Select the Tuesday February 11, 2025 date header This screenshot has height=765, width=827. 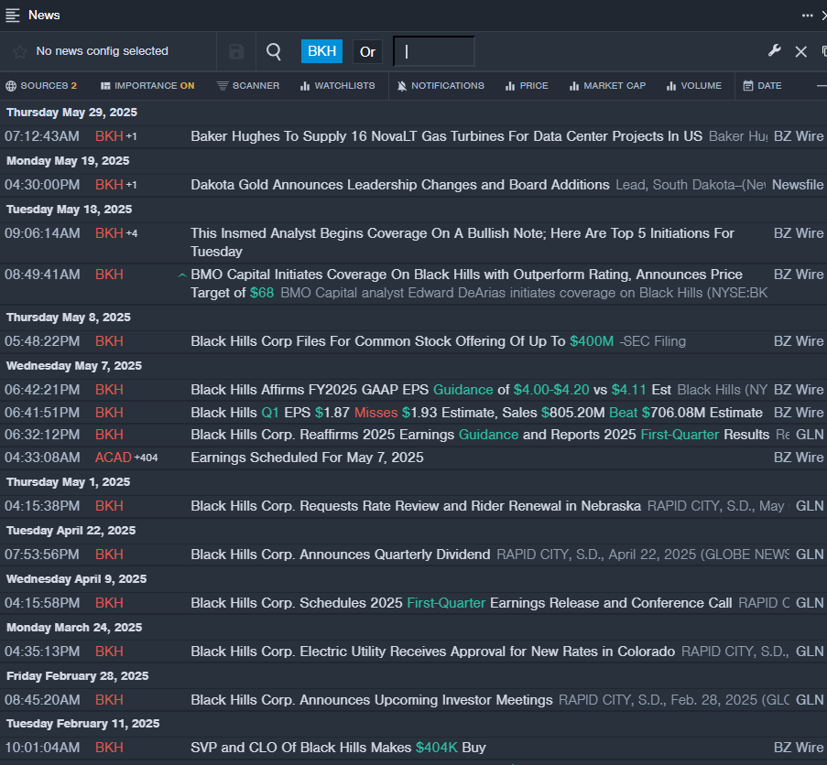click(82, 724)
